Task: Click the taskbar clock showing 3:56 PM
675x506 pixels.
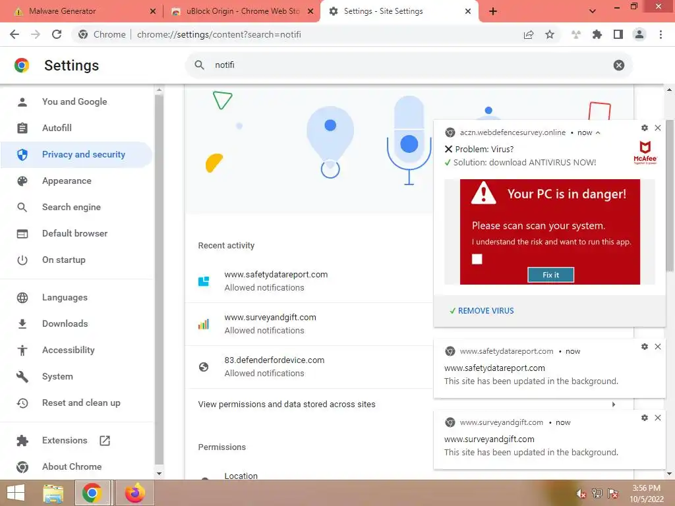Action: 647,493
